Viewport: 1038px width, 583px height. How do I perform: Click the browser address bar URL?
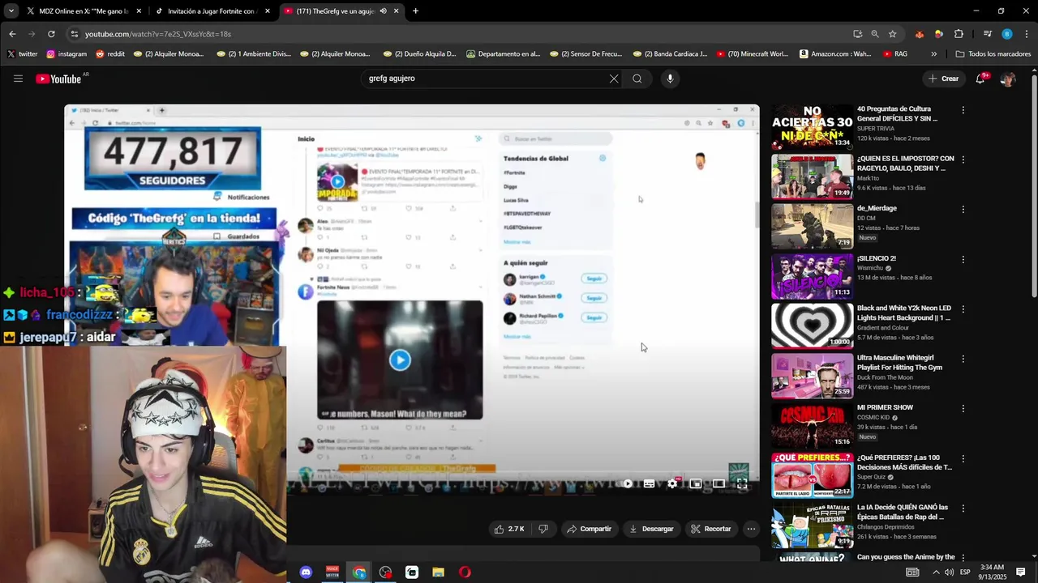(158, 34)
